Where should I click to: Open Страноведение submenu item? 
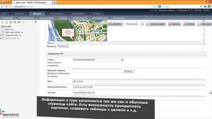[26, 18]
